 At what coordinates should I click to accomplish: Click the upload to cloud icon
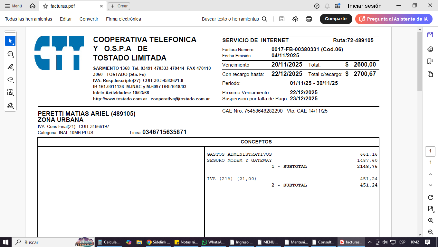(295, 19)
